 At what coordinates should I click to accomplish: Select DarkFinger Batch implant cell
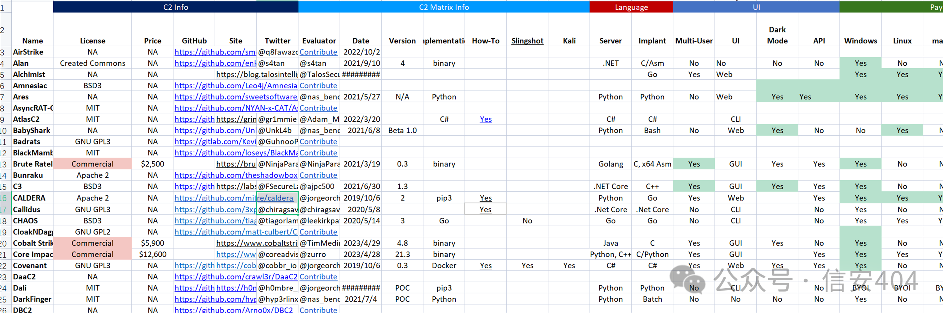coord(652,299)
